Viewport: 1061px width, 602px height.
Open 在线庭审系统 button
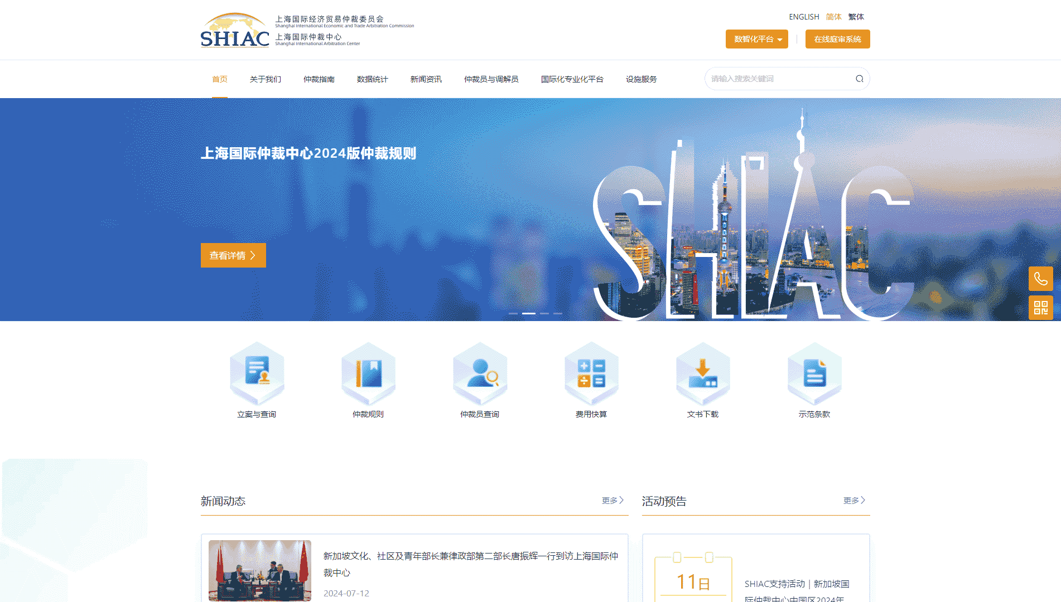(837, 39)
